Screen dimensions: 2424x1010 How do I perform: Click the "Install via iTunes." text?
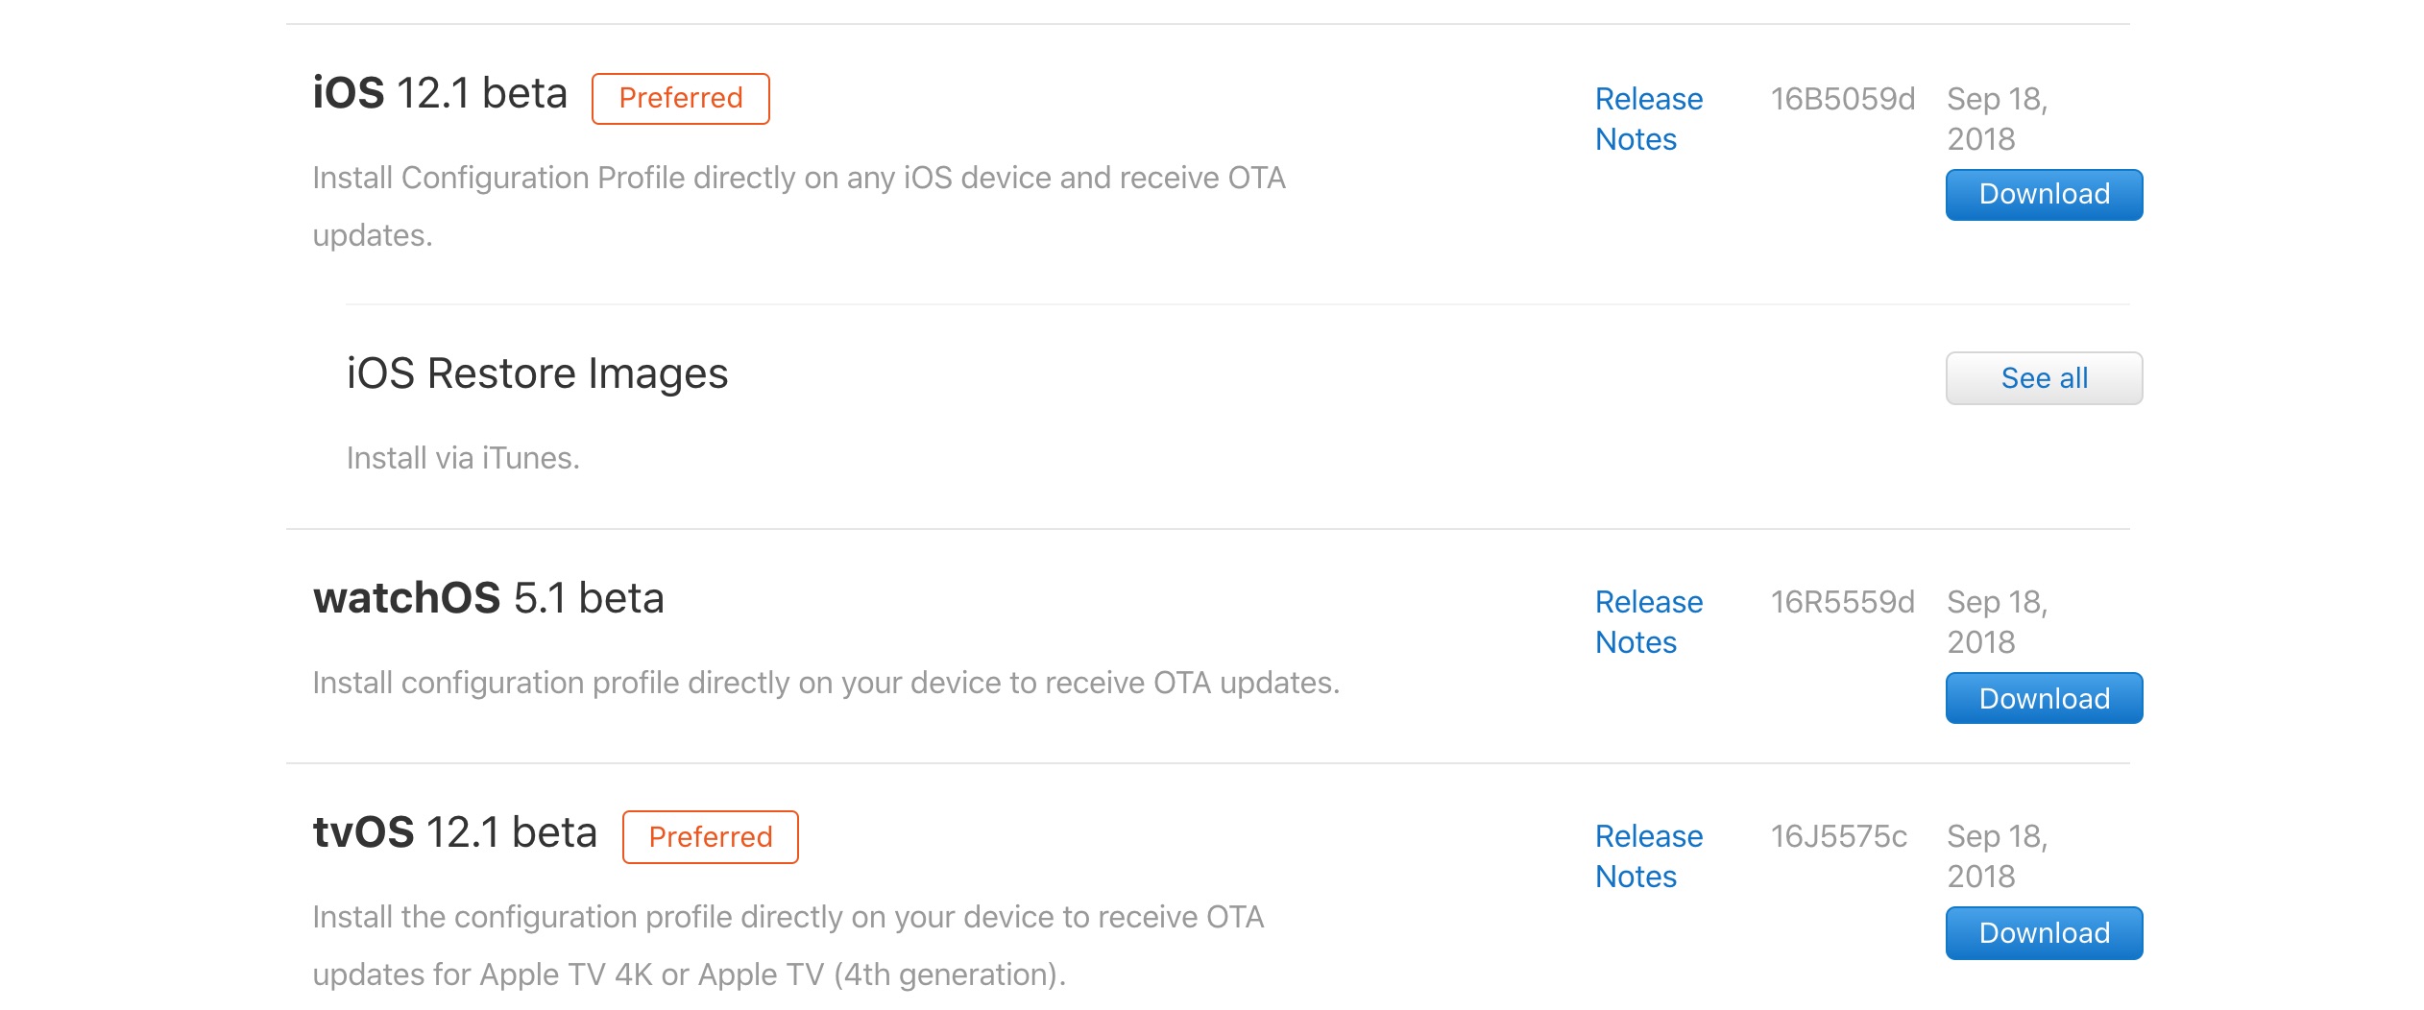coord(463,458)
